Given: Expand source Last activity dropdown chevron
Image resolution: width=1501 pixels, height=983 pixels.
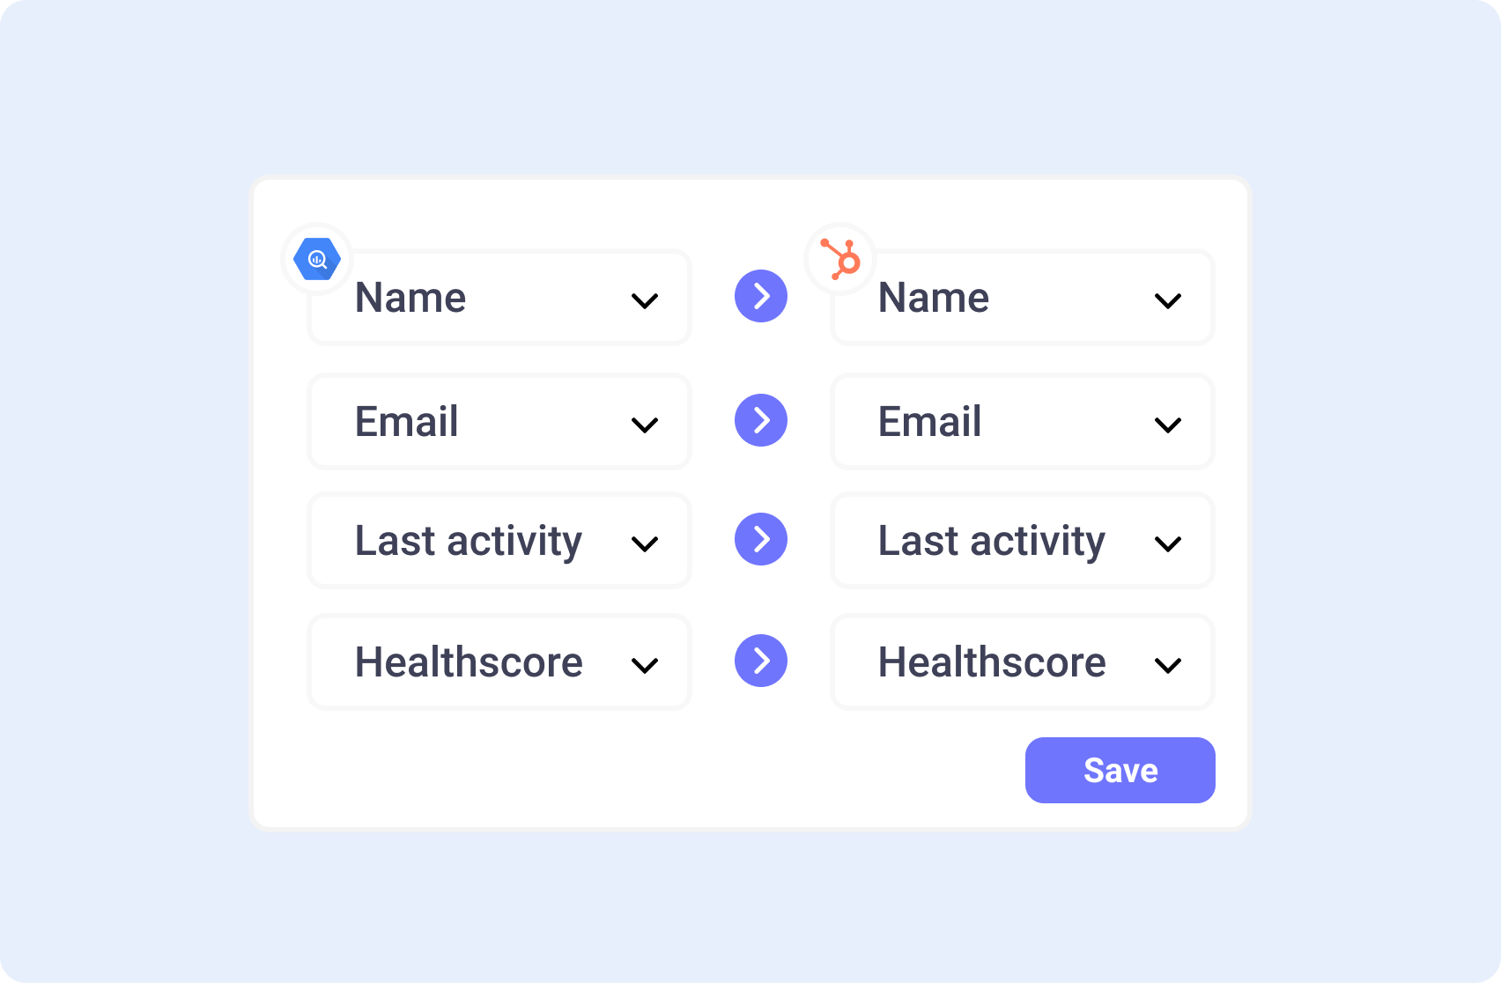Looking at the screenshot, I should coord(645,544).
